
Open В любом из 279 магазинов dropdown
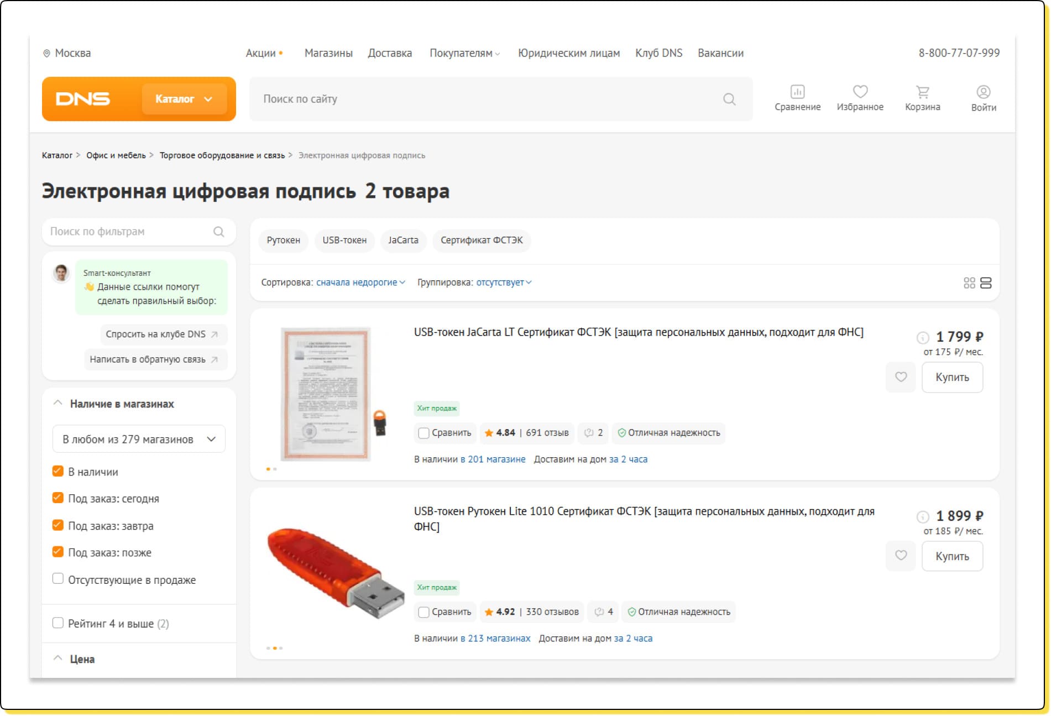pos(139,440)
